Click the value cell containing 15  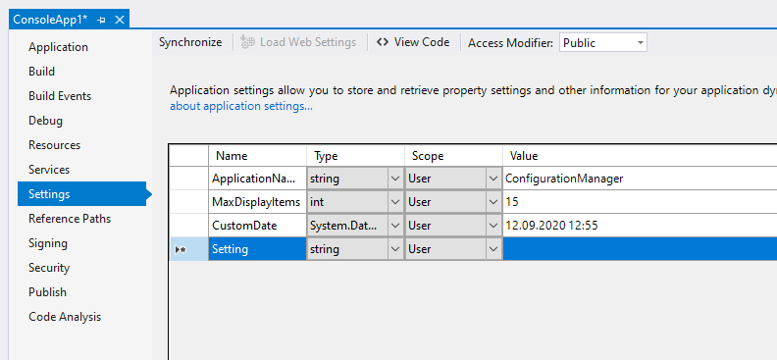tap(640, 202)
